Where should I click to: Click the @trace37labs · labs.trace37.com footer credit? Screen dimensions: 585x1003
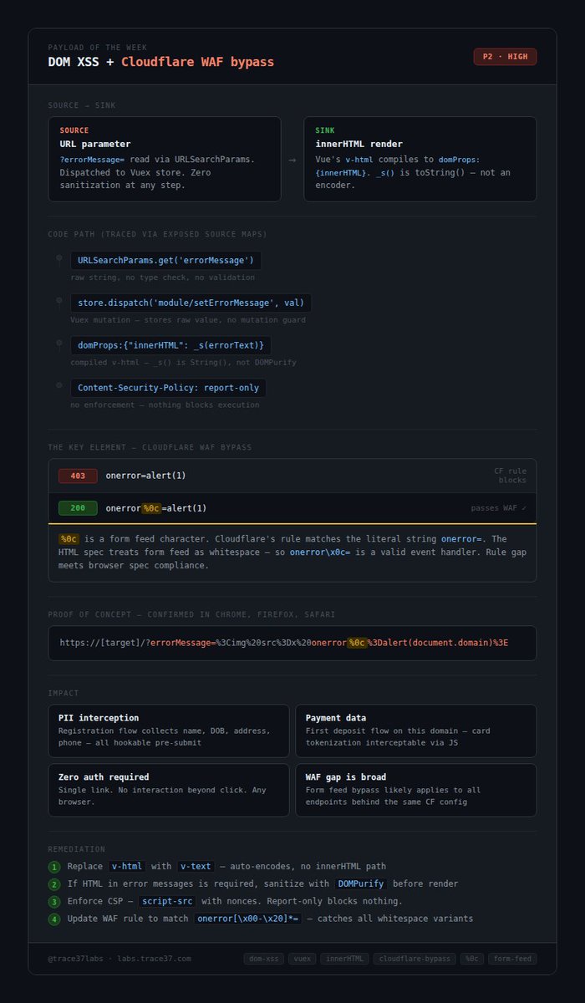(x=120, y=959)
